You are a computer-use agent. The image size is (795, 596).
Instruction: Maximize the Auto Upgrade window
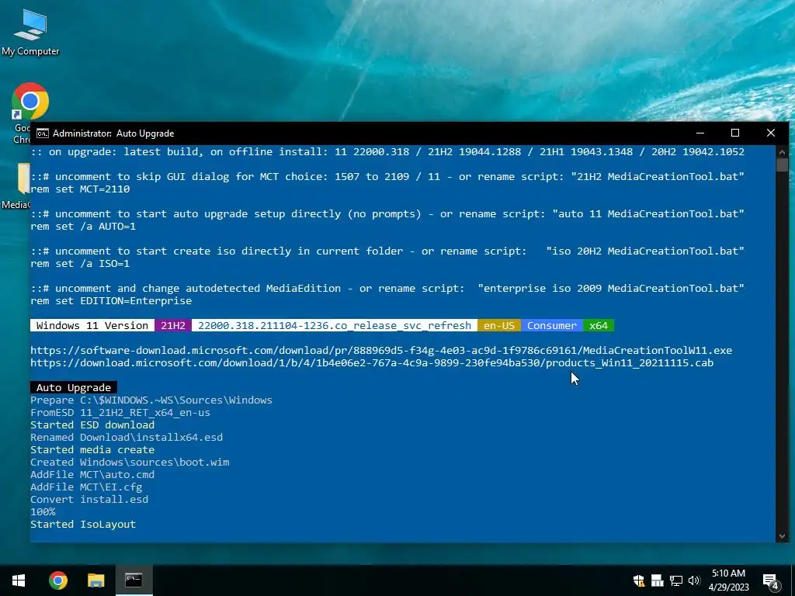tap(735, 133)
